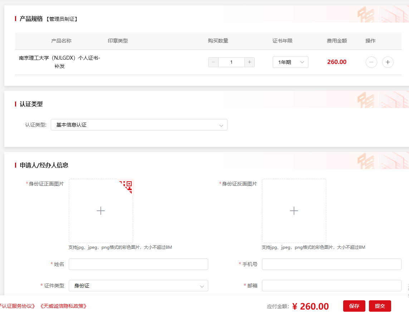Image resolution: width=409 pixels, height=316 pixels.
Task: Decrease purchase quantity with minus stepper
Action: click(x=213, y=62)
